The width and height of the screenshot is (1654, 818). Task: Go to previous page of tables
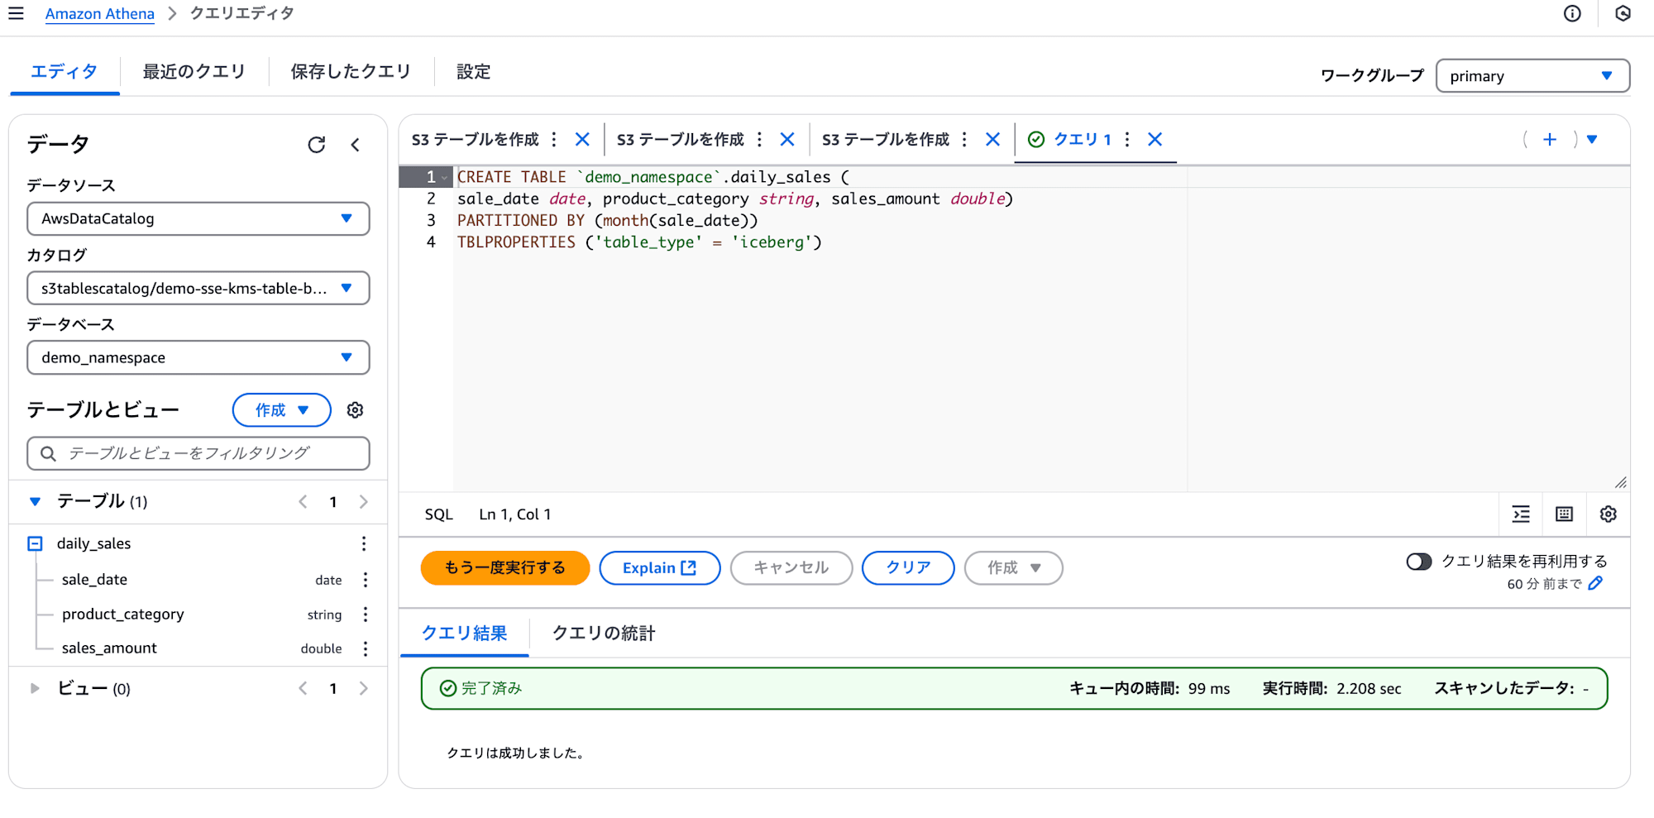click(303, 502)
